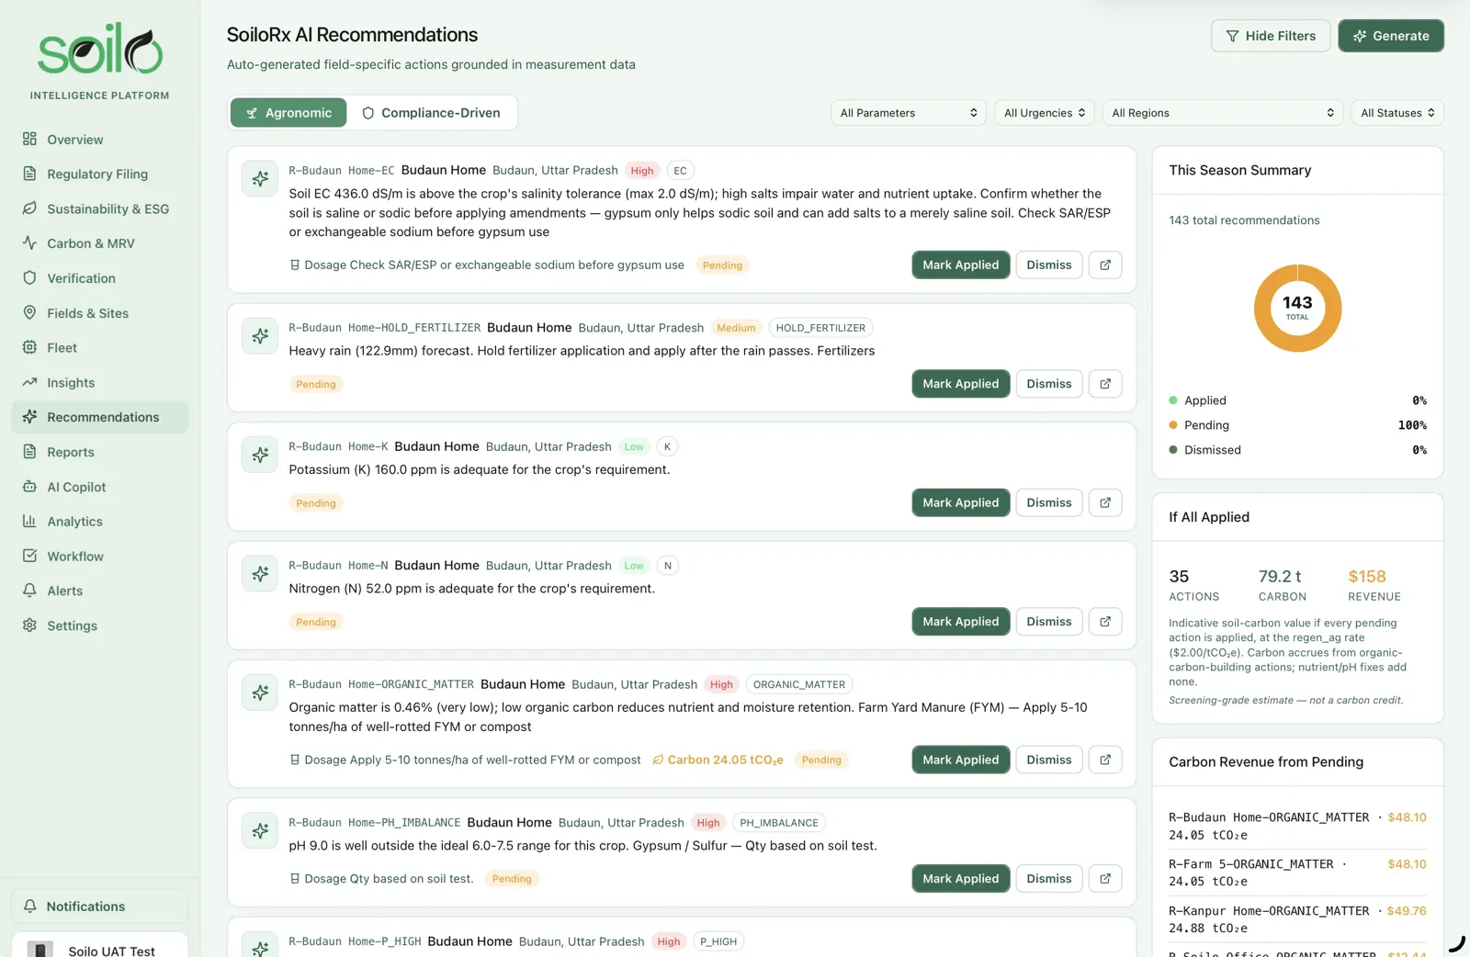Go to Regulatory Filing page
This screenshot has width=1470, height=957.
[100, 174]
